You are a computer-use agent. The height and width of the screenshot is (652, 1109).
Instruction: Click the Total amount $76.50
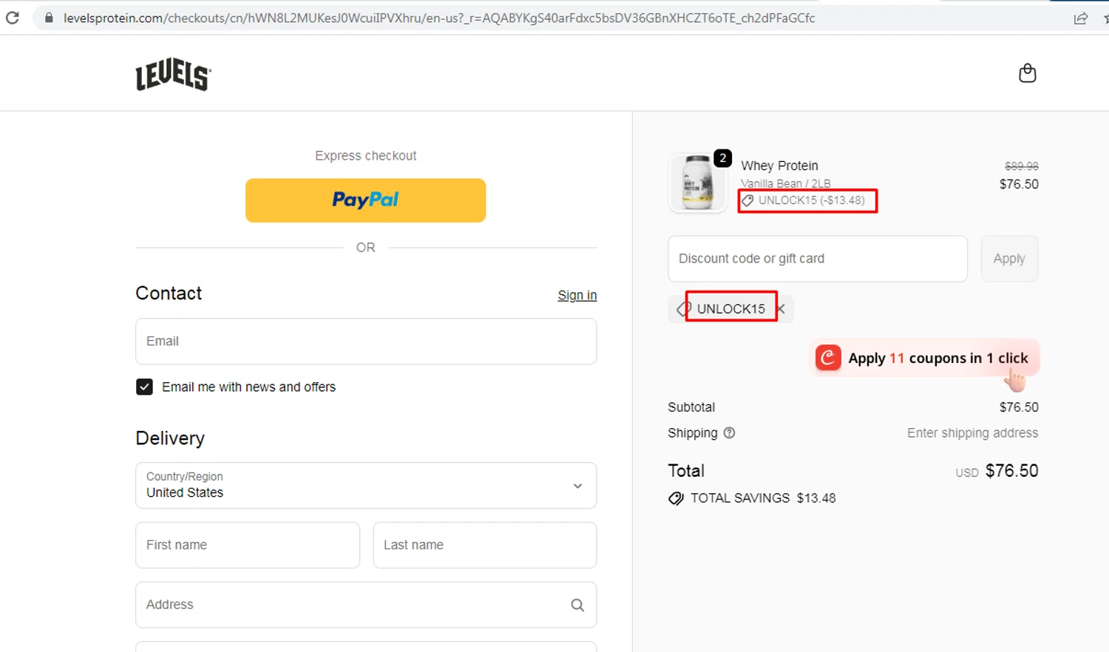coord(1011,471)
